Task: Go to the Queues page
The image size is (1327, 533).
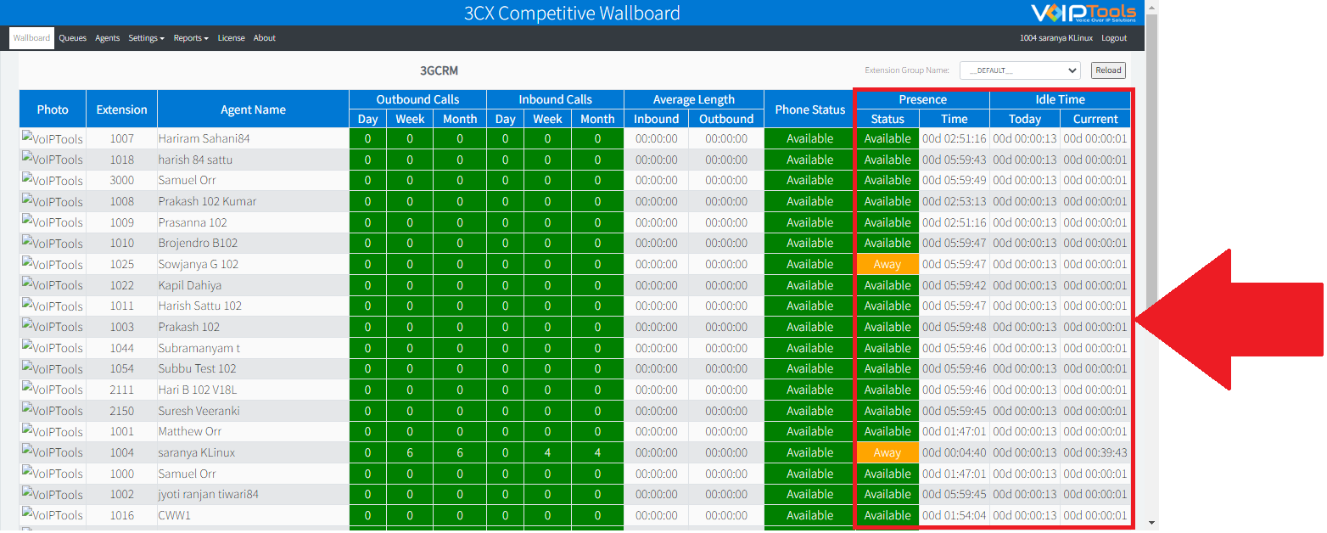Action: coord(73,38)
